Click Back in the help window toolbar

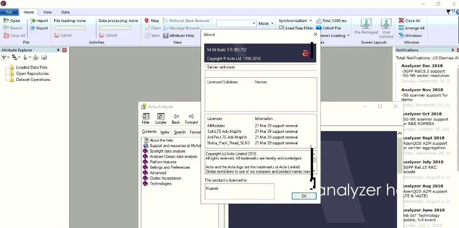[x=176, y=119]
